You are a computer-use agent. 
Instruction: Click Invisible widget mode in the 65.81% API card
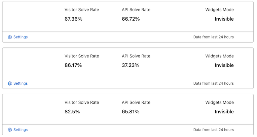point(224,112)
